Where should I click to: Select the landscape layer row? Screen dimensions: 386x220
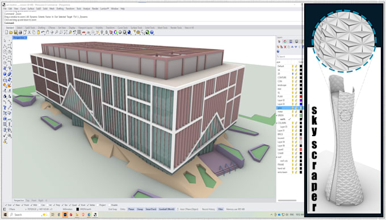(289, 85)
